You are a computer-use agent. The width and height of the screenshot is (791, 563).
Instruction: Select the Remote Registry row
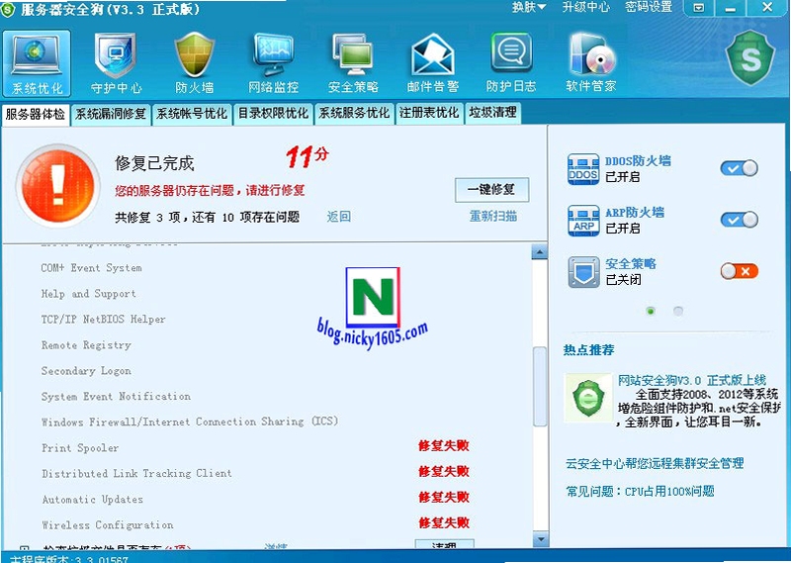[x=86, y=345]
